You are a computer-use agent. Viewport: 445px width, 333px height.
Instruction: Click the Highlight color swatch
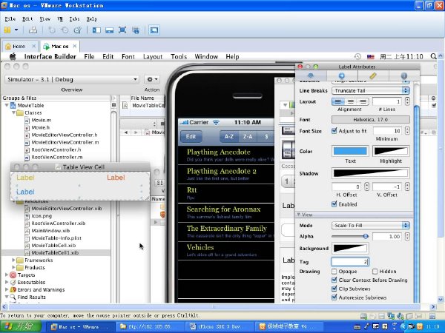(x=391, y=151)
